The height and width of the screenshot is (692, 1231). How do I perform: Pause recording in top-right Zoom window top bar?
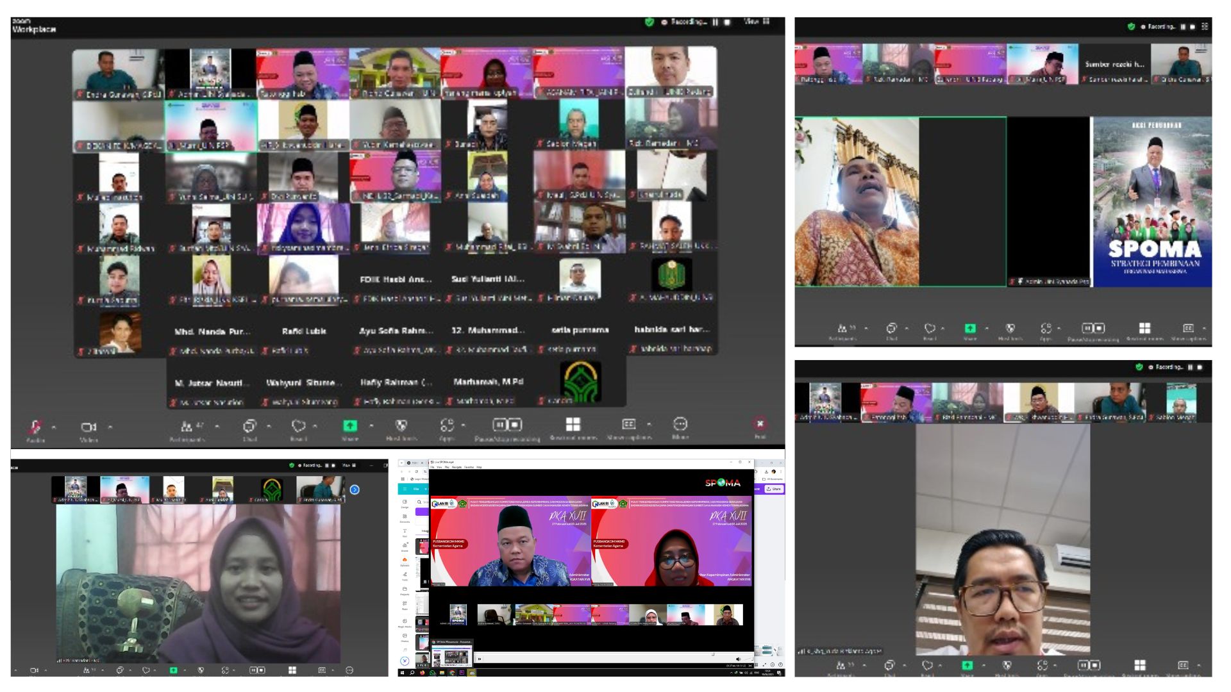pyautogui.click(x=1183, y=27)
